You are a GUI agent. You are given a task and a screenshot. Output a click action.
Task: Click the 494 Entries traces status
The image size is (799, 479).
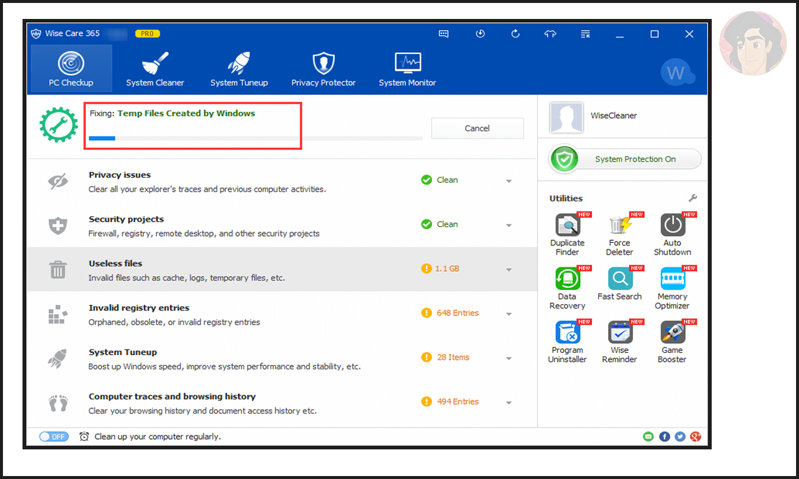[x=450, y=401]
